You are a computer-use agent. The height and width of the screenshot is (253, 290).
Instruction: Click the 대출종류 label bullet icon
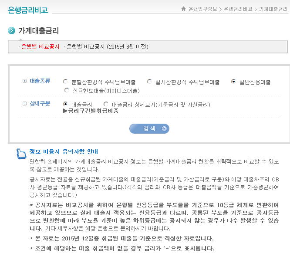(x=24, y=81)
